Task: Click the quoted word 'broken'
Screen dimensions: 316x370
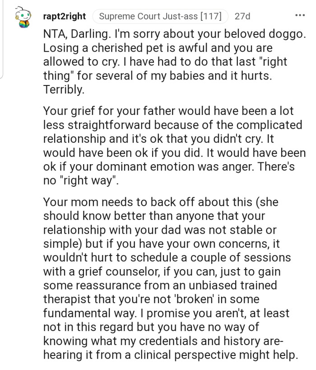Action: click(x=194, y=299)
